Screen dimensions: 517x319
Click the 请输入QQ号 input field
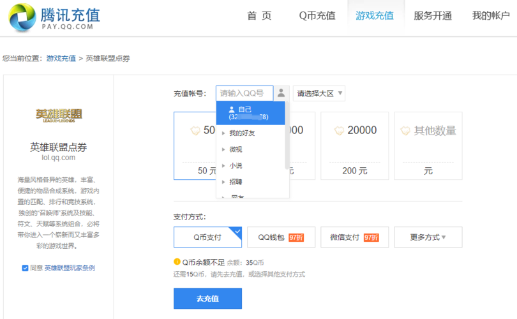pyautogui.click(x=244, y=93)
